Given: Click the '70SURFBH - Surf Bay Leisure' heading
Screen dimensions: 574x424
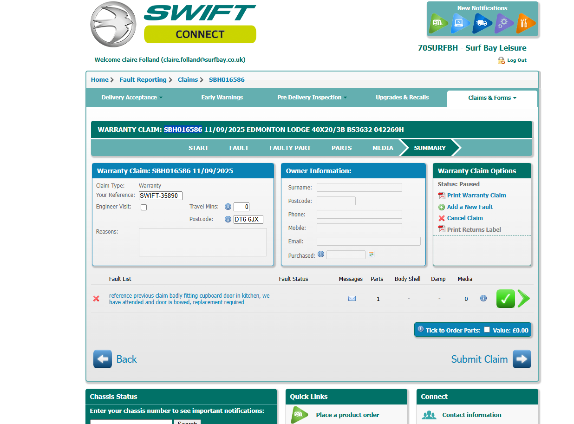Looking at the screenshot, I should point(472,48).
